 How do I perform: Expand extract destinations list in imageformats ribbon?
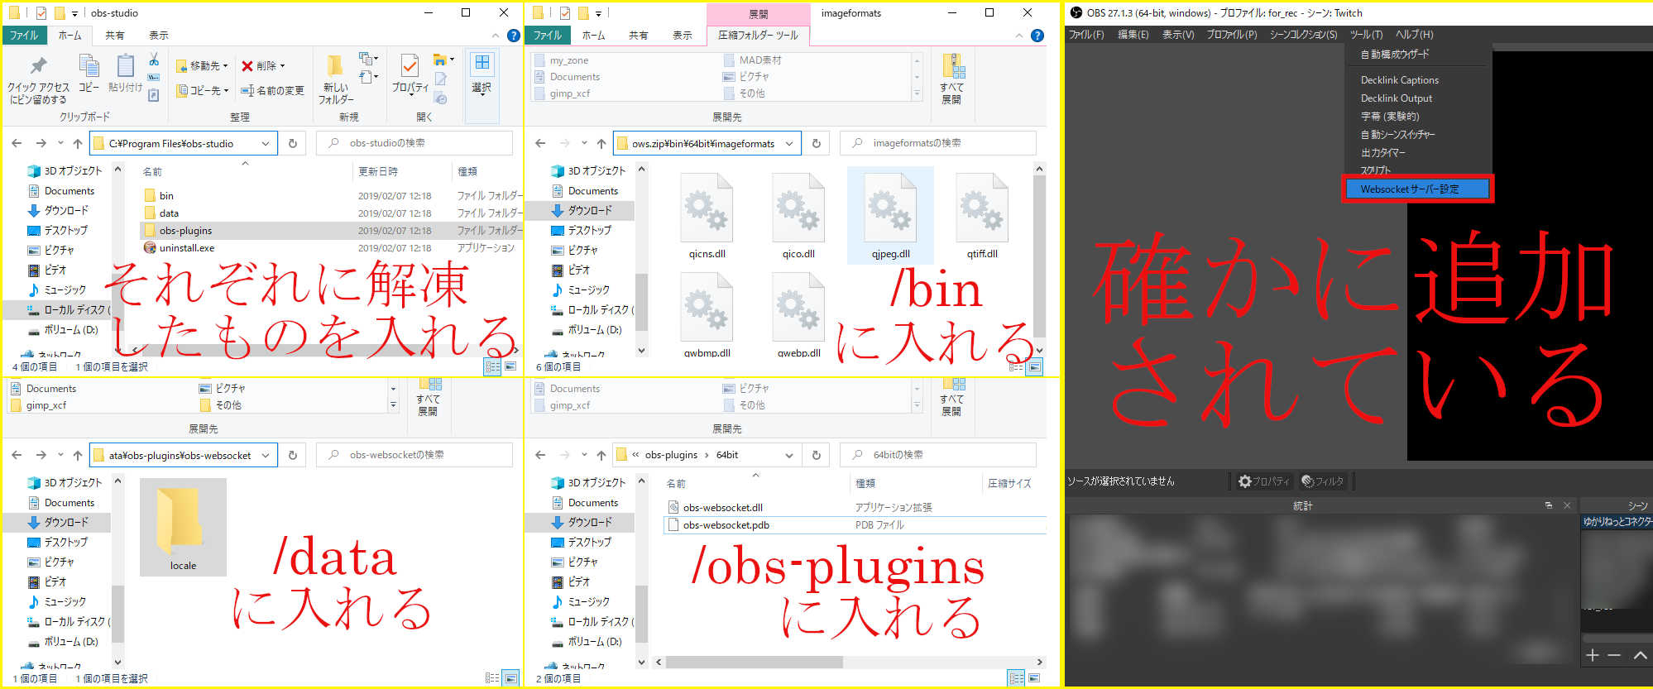point(917,93)
